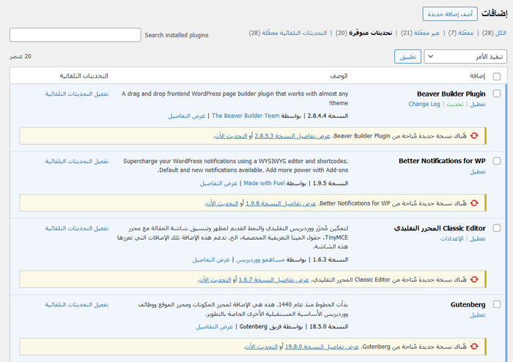This screenshot has height=362, width=513.
Task: Click the automatic updates column header
Action: tap(84, 76)
